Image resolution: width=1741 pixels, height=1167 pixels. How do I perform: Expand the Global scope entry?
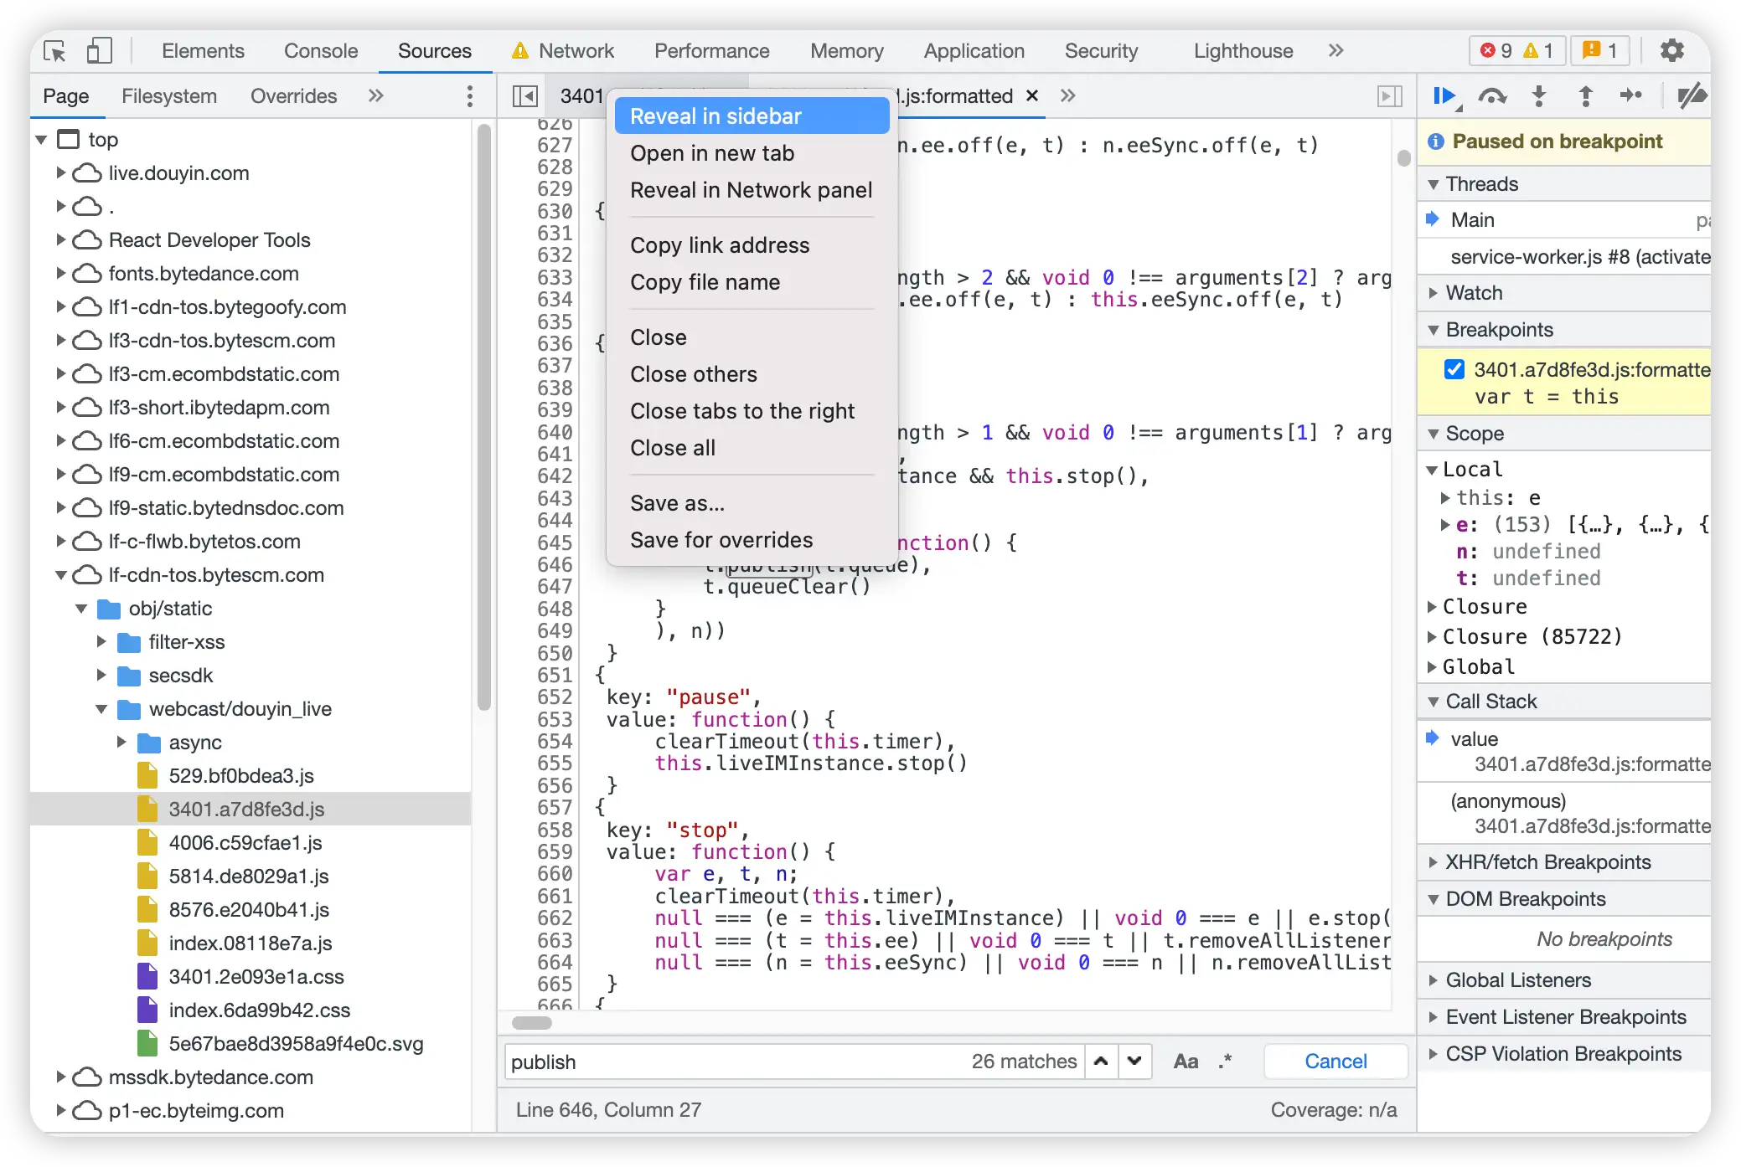pos(1432,667)
